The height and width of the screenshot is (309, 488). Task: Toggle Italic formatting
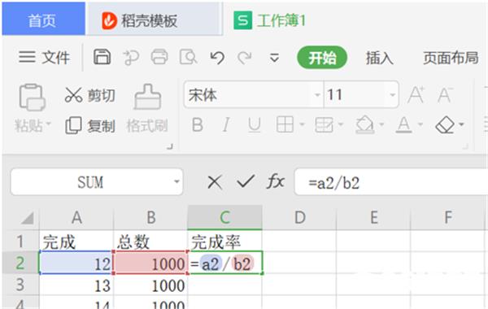(226, 125)
